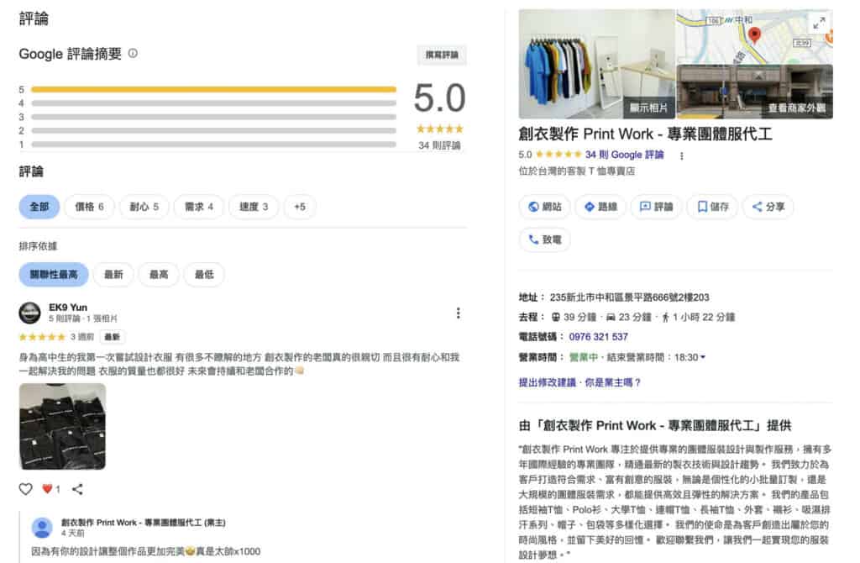Sort reviews by 最新

coord(113,275)
